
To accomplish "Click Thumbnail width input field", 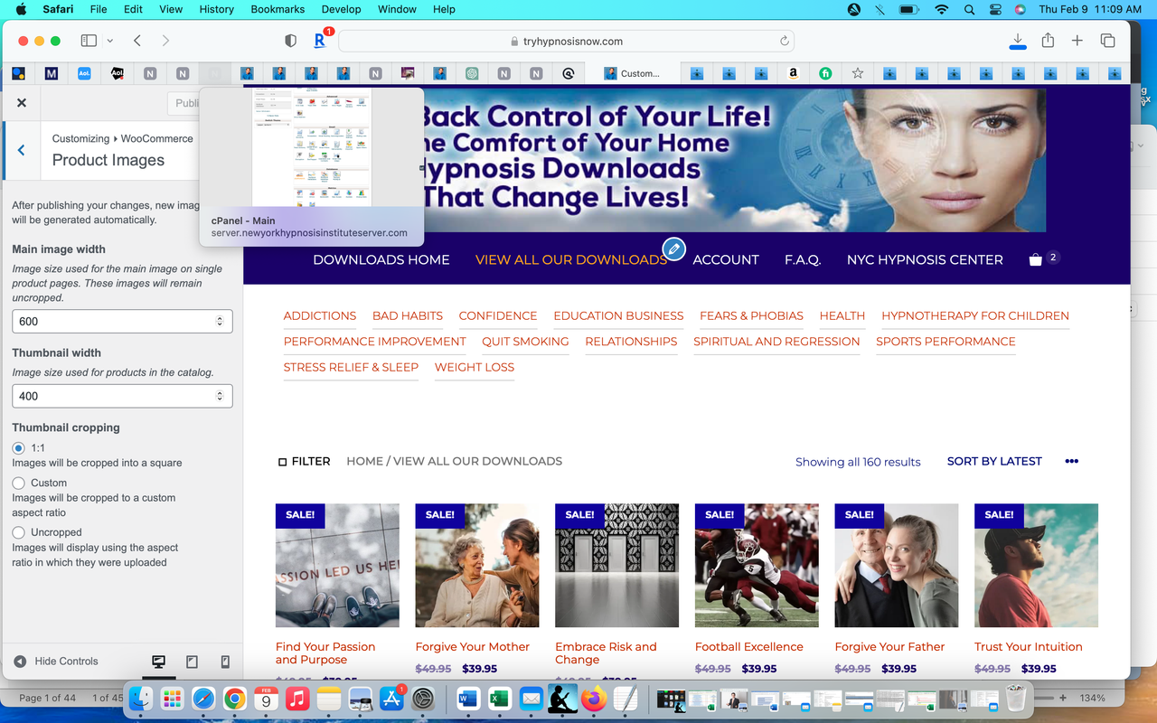I will coord(122,396).
